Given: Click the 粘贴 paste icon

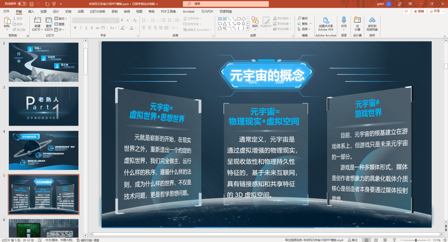Looking at the screenshot, I should pos(7,21).
